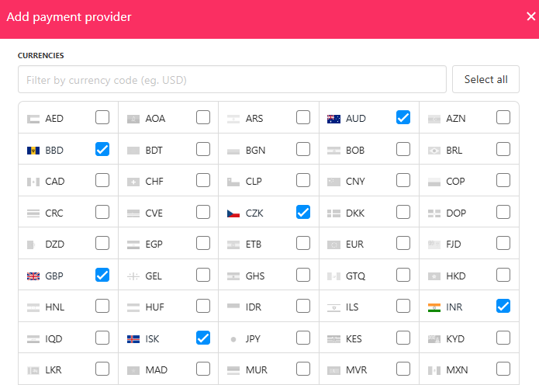
Task: Tick the CHF currency checkbox
Action: point(203,180)
